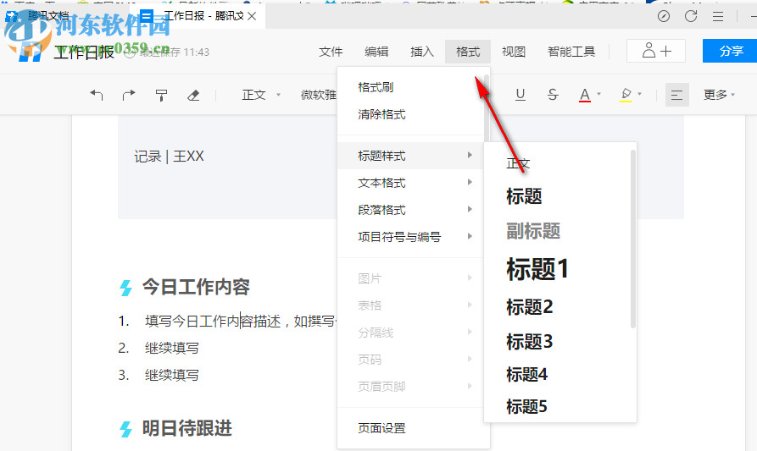Apply the yellow highlight color
Image resolution: width=757 pixels, height=451 pixels.
pos(626,95)
